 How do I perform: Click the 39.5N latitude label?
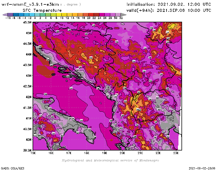(x=27, y=150)
